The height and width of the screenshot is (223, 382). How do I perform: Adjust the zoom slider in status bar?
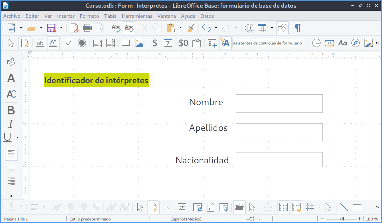coord(343,219)
